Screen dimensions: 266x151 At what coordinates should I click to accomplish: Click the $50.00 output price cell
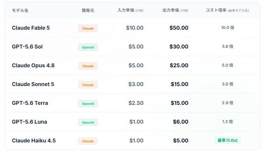click(x=179, y=28)
